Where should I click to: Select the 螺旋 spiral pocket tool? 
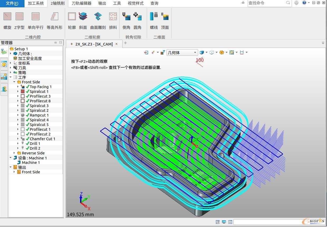tap(7, 21)
